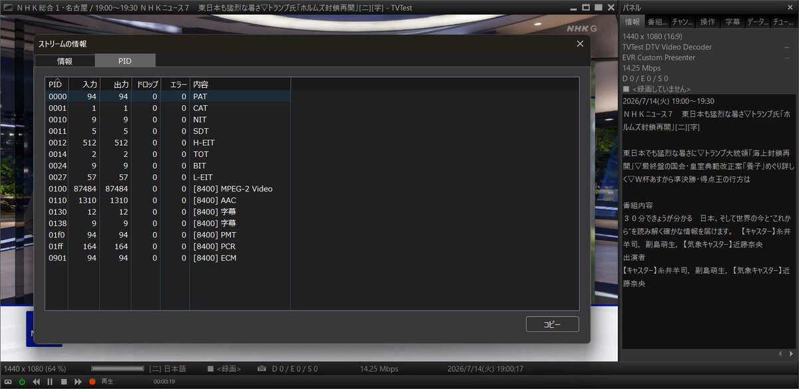Open the データ... tab in the side panel
This screenshot has height=389, width=799.
(x=757, y=22)
